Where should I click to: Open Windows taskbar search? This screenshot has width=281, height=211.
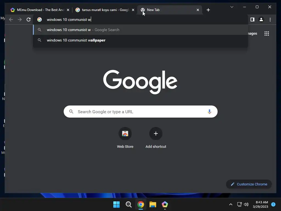(x=128, y=204)
